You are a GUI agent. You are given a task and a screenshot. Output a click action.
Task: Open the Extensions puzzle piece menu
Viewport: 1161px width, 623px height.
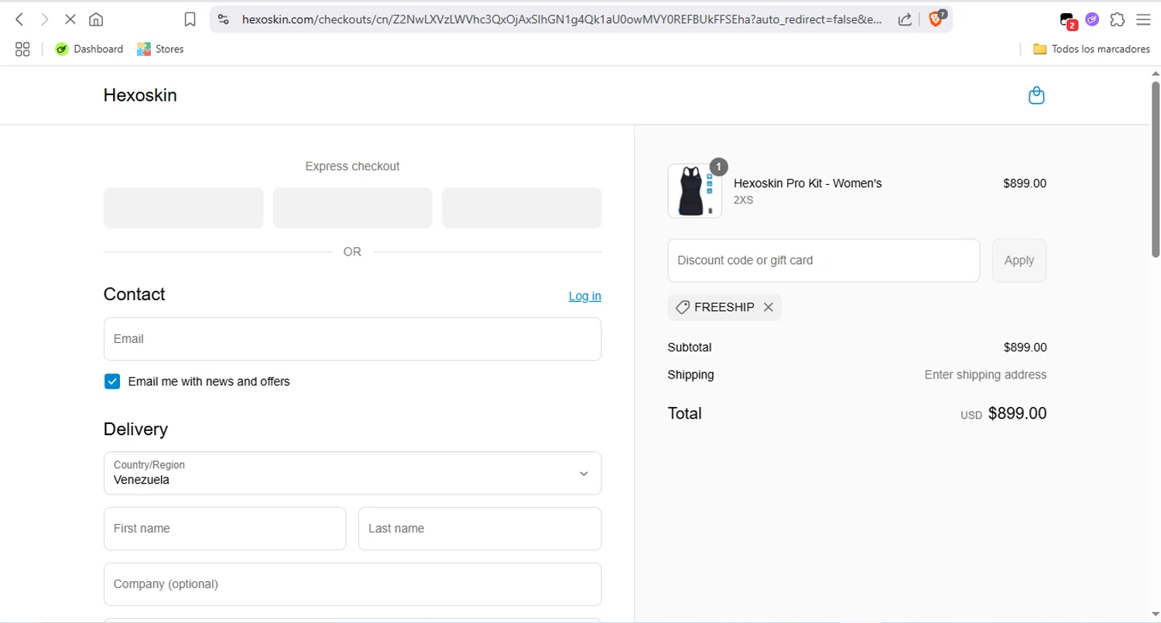tap(1117, 19)
